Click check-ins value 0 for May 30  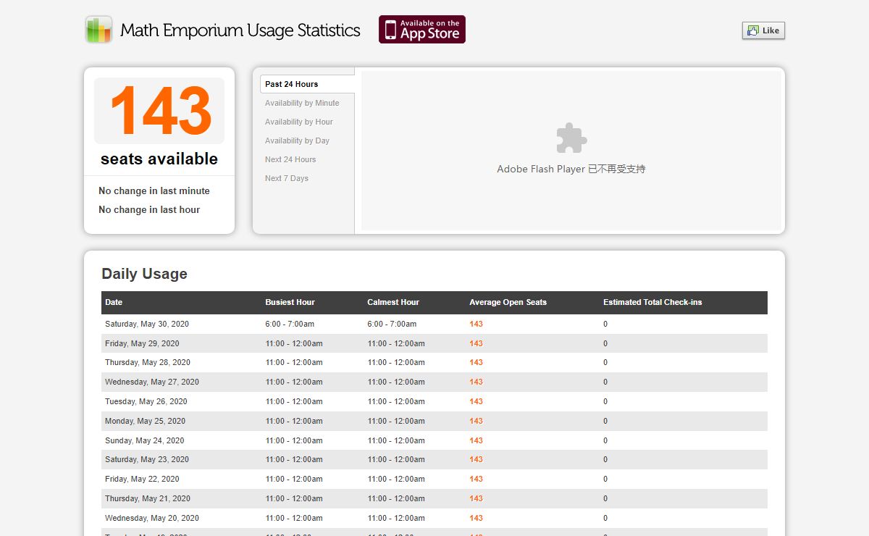605,324
